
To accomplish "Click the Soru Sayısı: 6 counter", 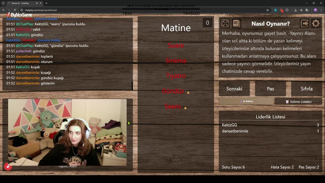I will [x=233, y=167].
